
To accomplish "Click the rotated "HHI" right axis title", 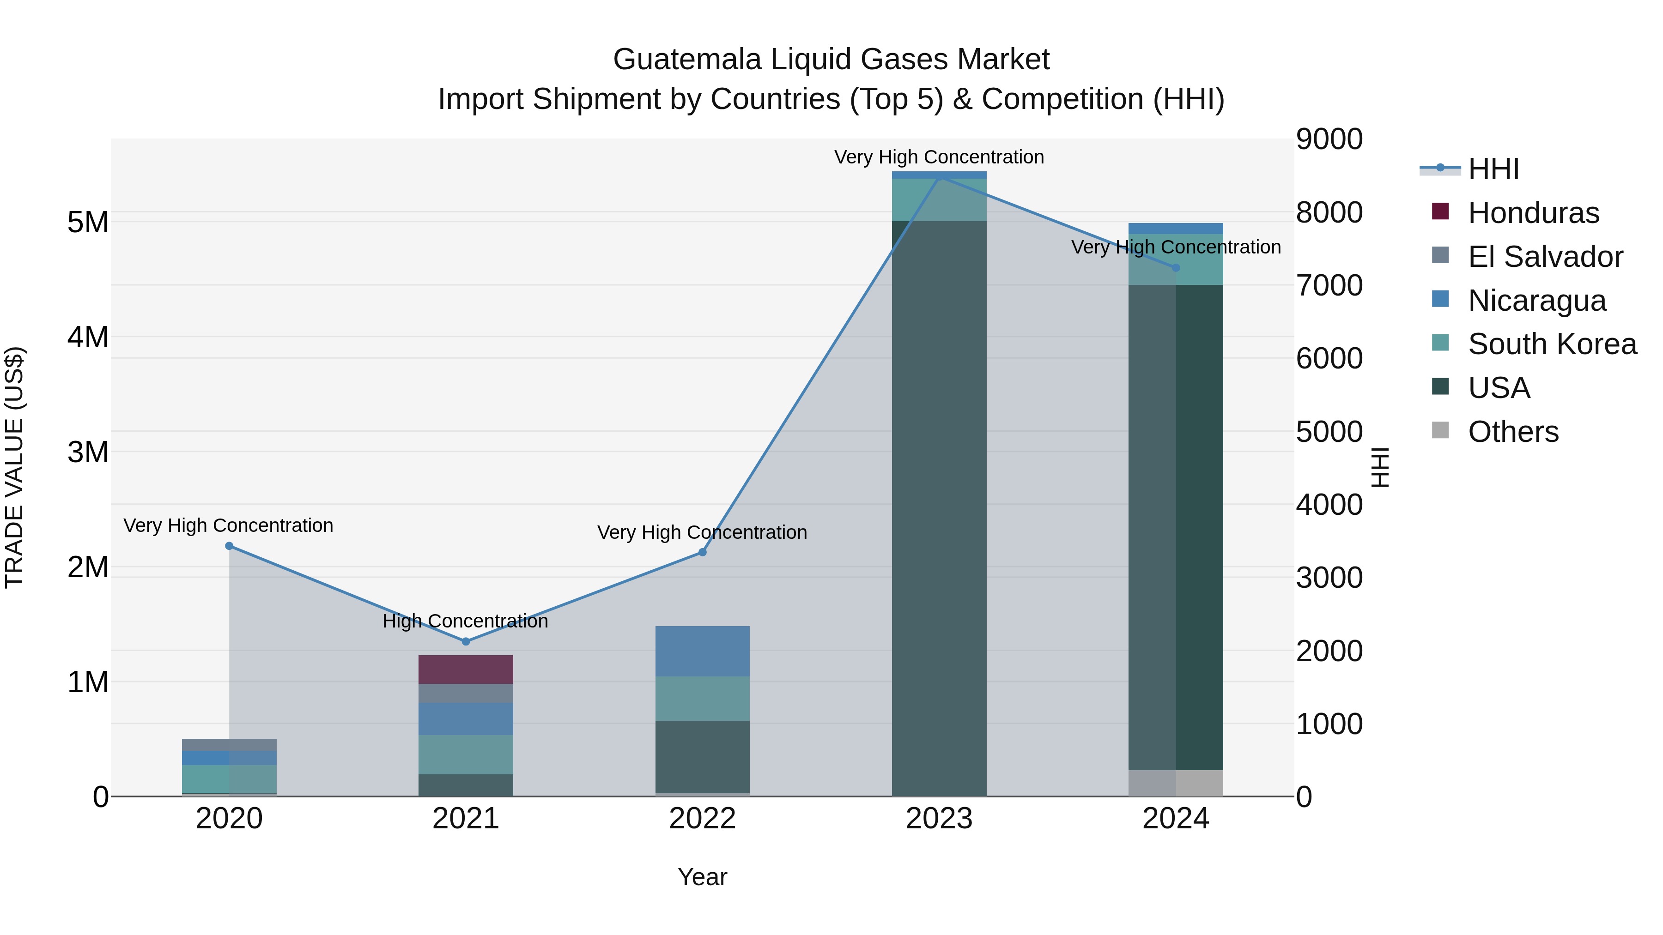I will (x=1379, y=468).
